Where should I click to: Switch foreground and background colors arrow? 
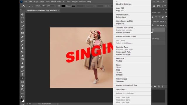click(23, 97)
